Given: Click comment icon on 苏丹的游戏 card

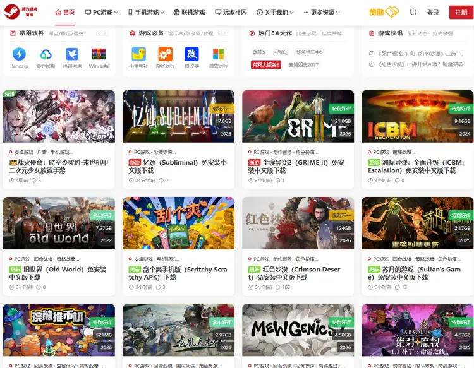Looking at the screenshot, I should coord(398,287).
